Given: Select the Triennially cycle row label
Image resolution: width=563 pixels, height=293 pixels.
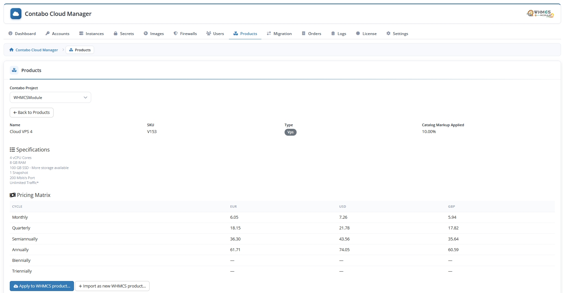Looking at the screenshot, I should coord(22,271).
